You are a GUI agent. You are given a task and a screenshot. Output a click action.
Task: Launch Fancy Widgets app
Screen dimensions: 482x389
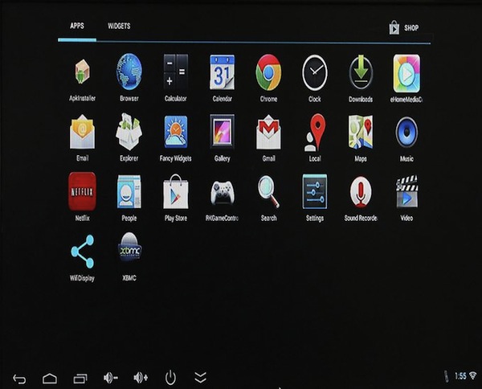pyautogui.click(x=175, y=132)
